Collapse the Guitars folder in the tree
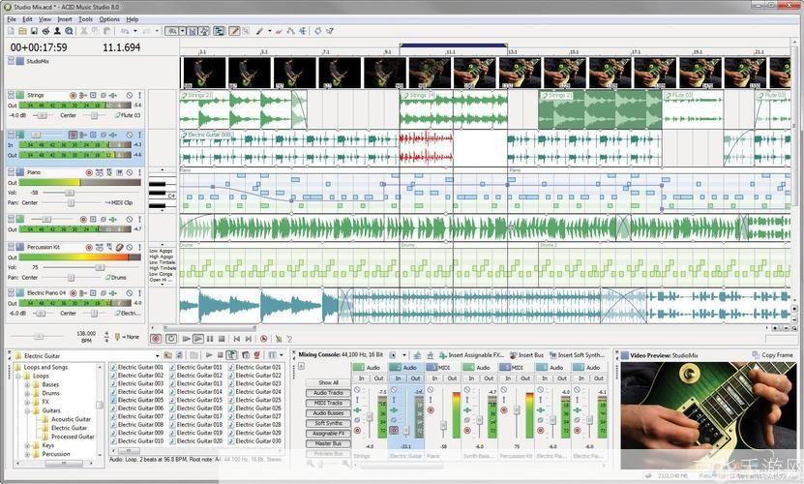804x484 pixels. 27,410
